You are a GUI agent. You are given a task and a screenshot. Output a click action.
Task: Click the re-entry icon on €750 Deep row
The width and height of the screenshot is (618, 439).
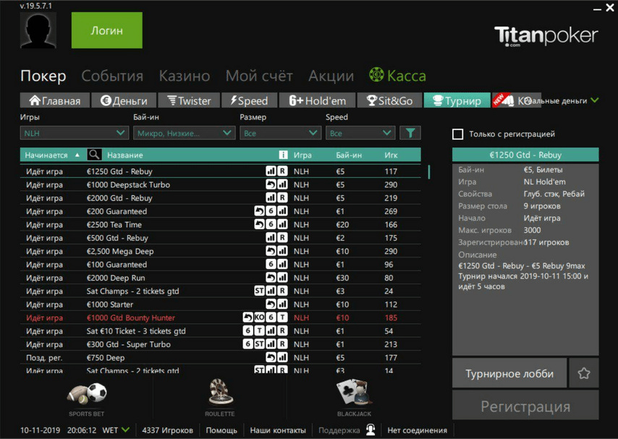coord(271,357)
